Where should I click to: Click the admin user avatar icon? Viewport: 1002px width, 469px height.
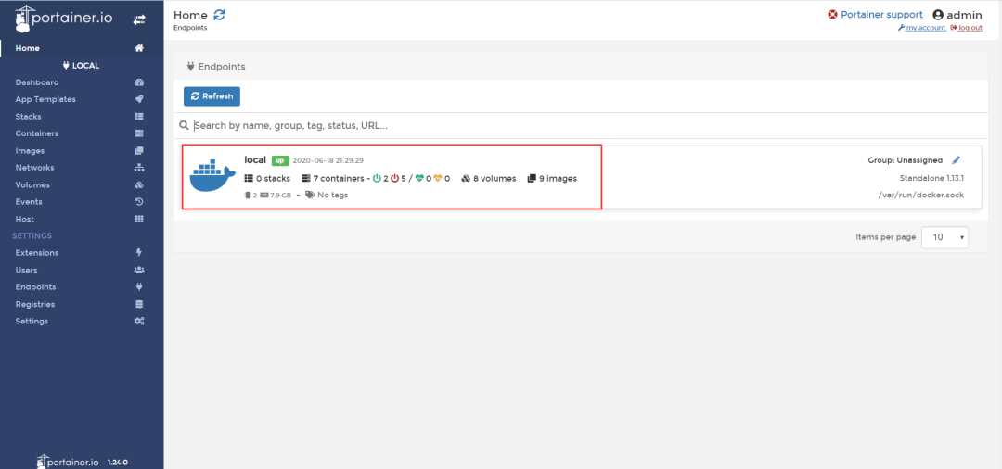tap(938, 15)
